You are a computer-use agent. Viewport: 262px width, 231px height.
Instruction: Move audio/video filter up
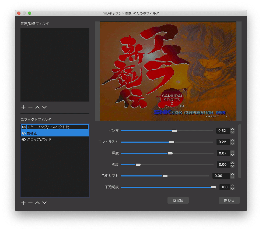37,107
